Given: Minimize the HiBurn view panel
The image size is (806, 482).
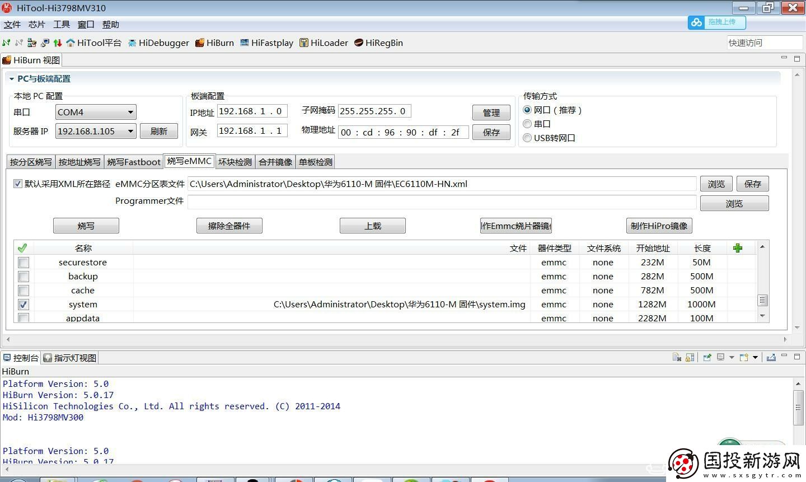Looking at the screenshot, I should 784,57.
